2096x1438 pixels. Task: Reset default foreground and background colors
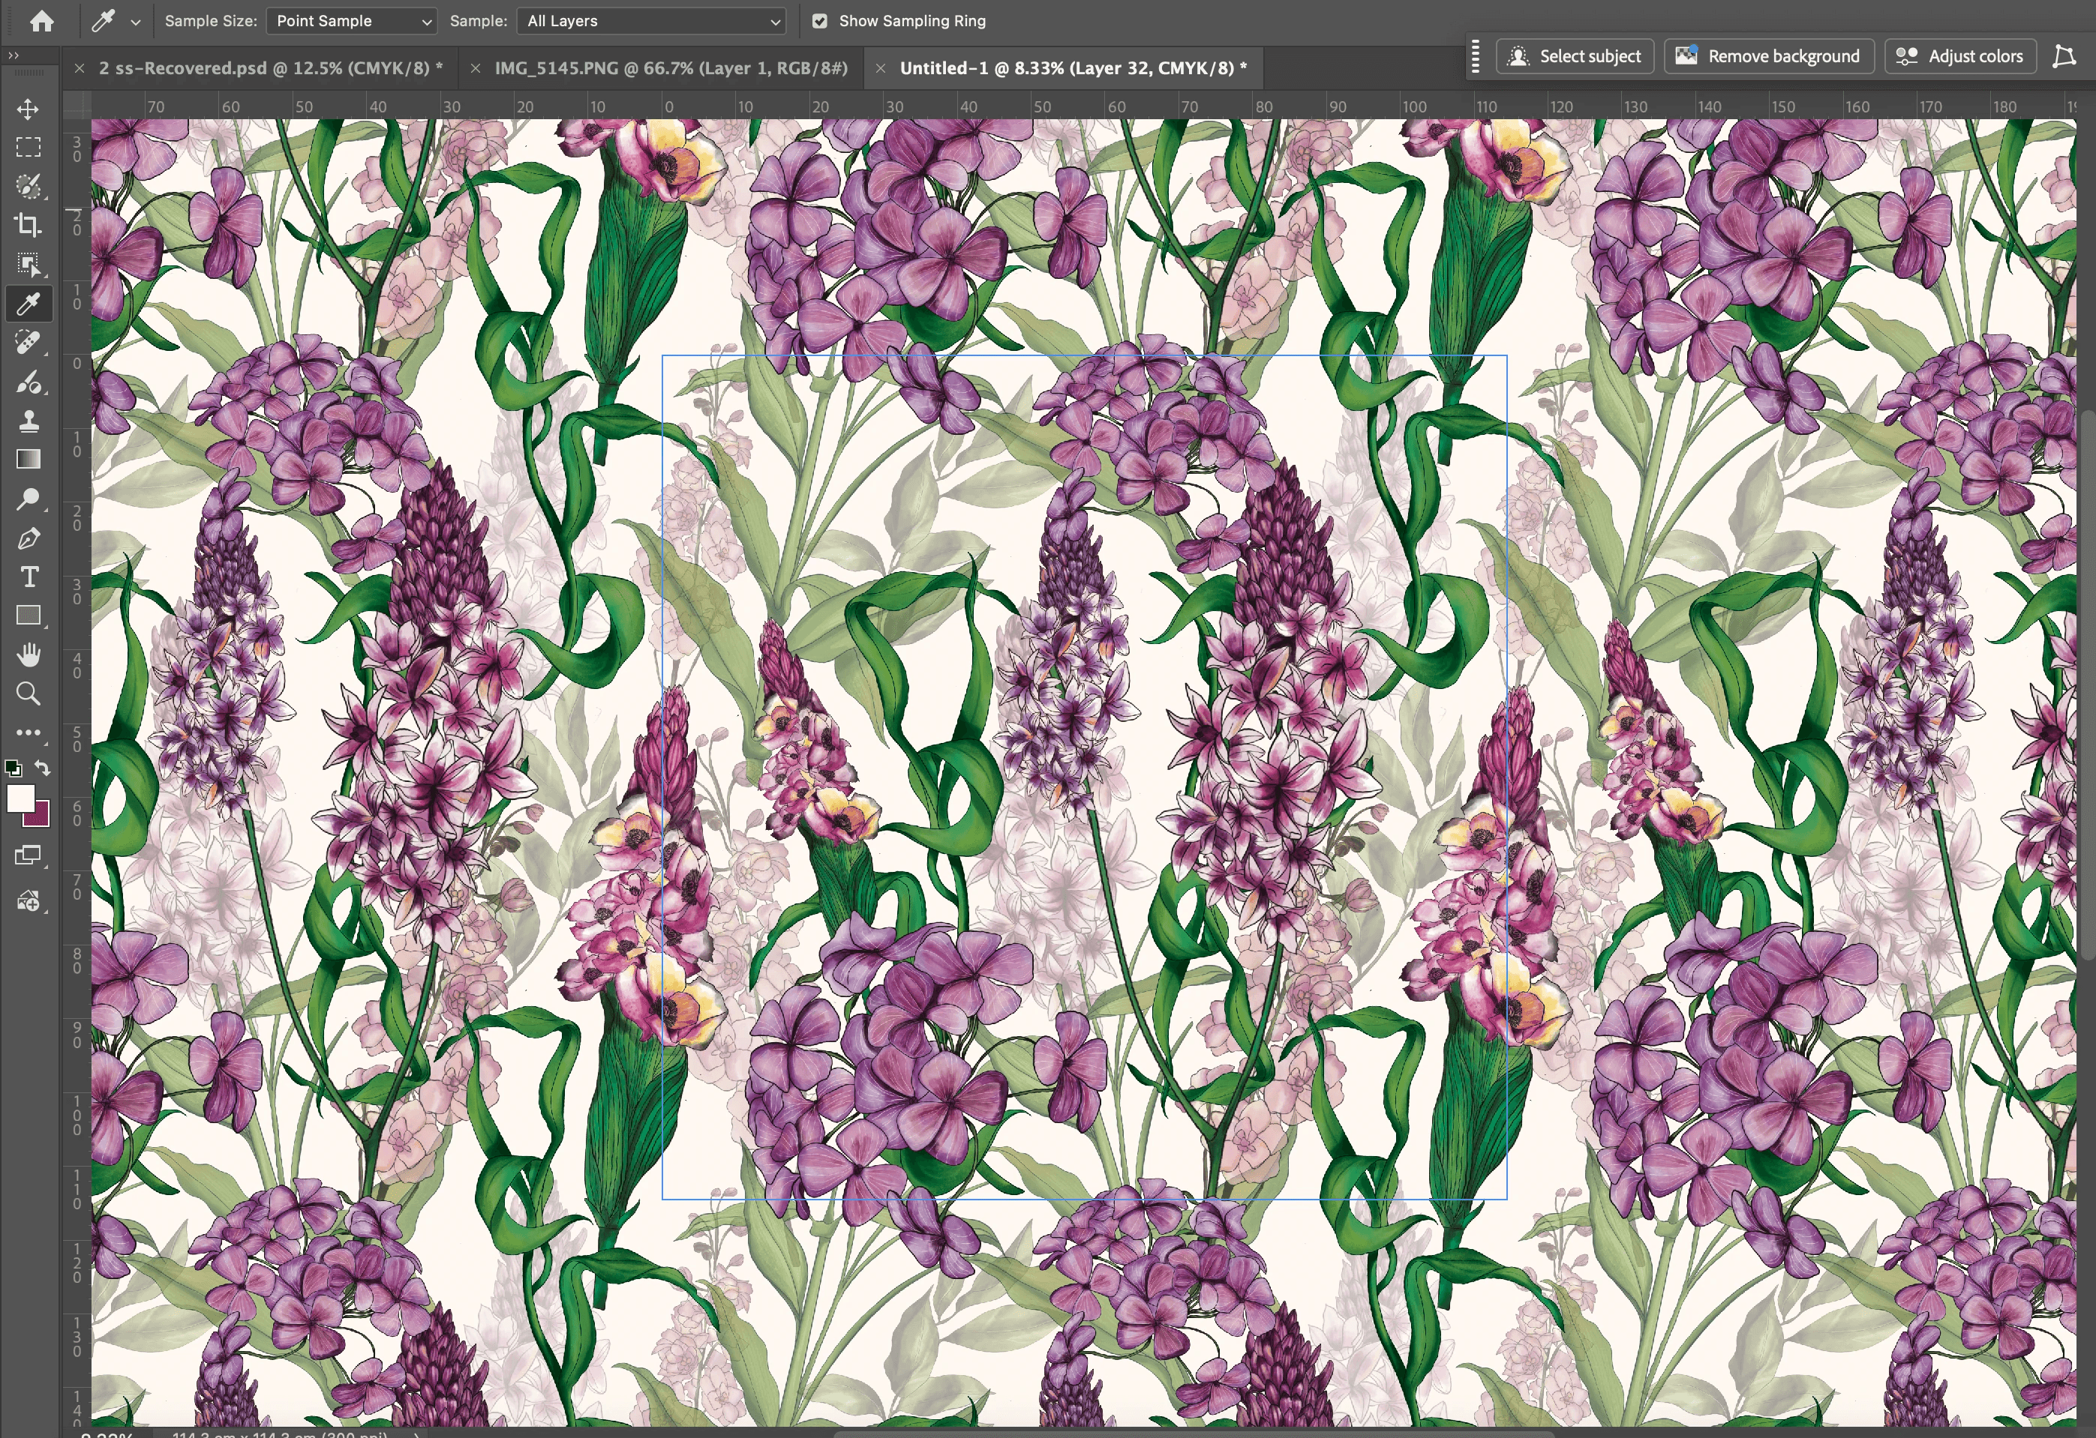click(13, 768)
